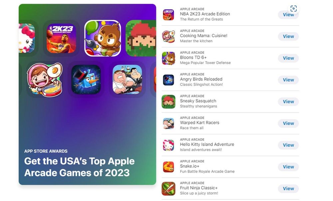
Task: Click large Cooking Mama artwork in banner
Action: click(45, 80)
